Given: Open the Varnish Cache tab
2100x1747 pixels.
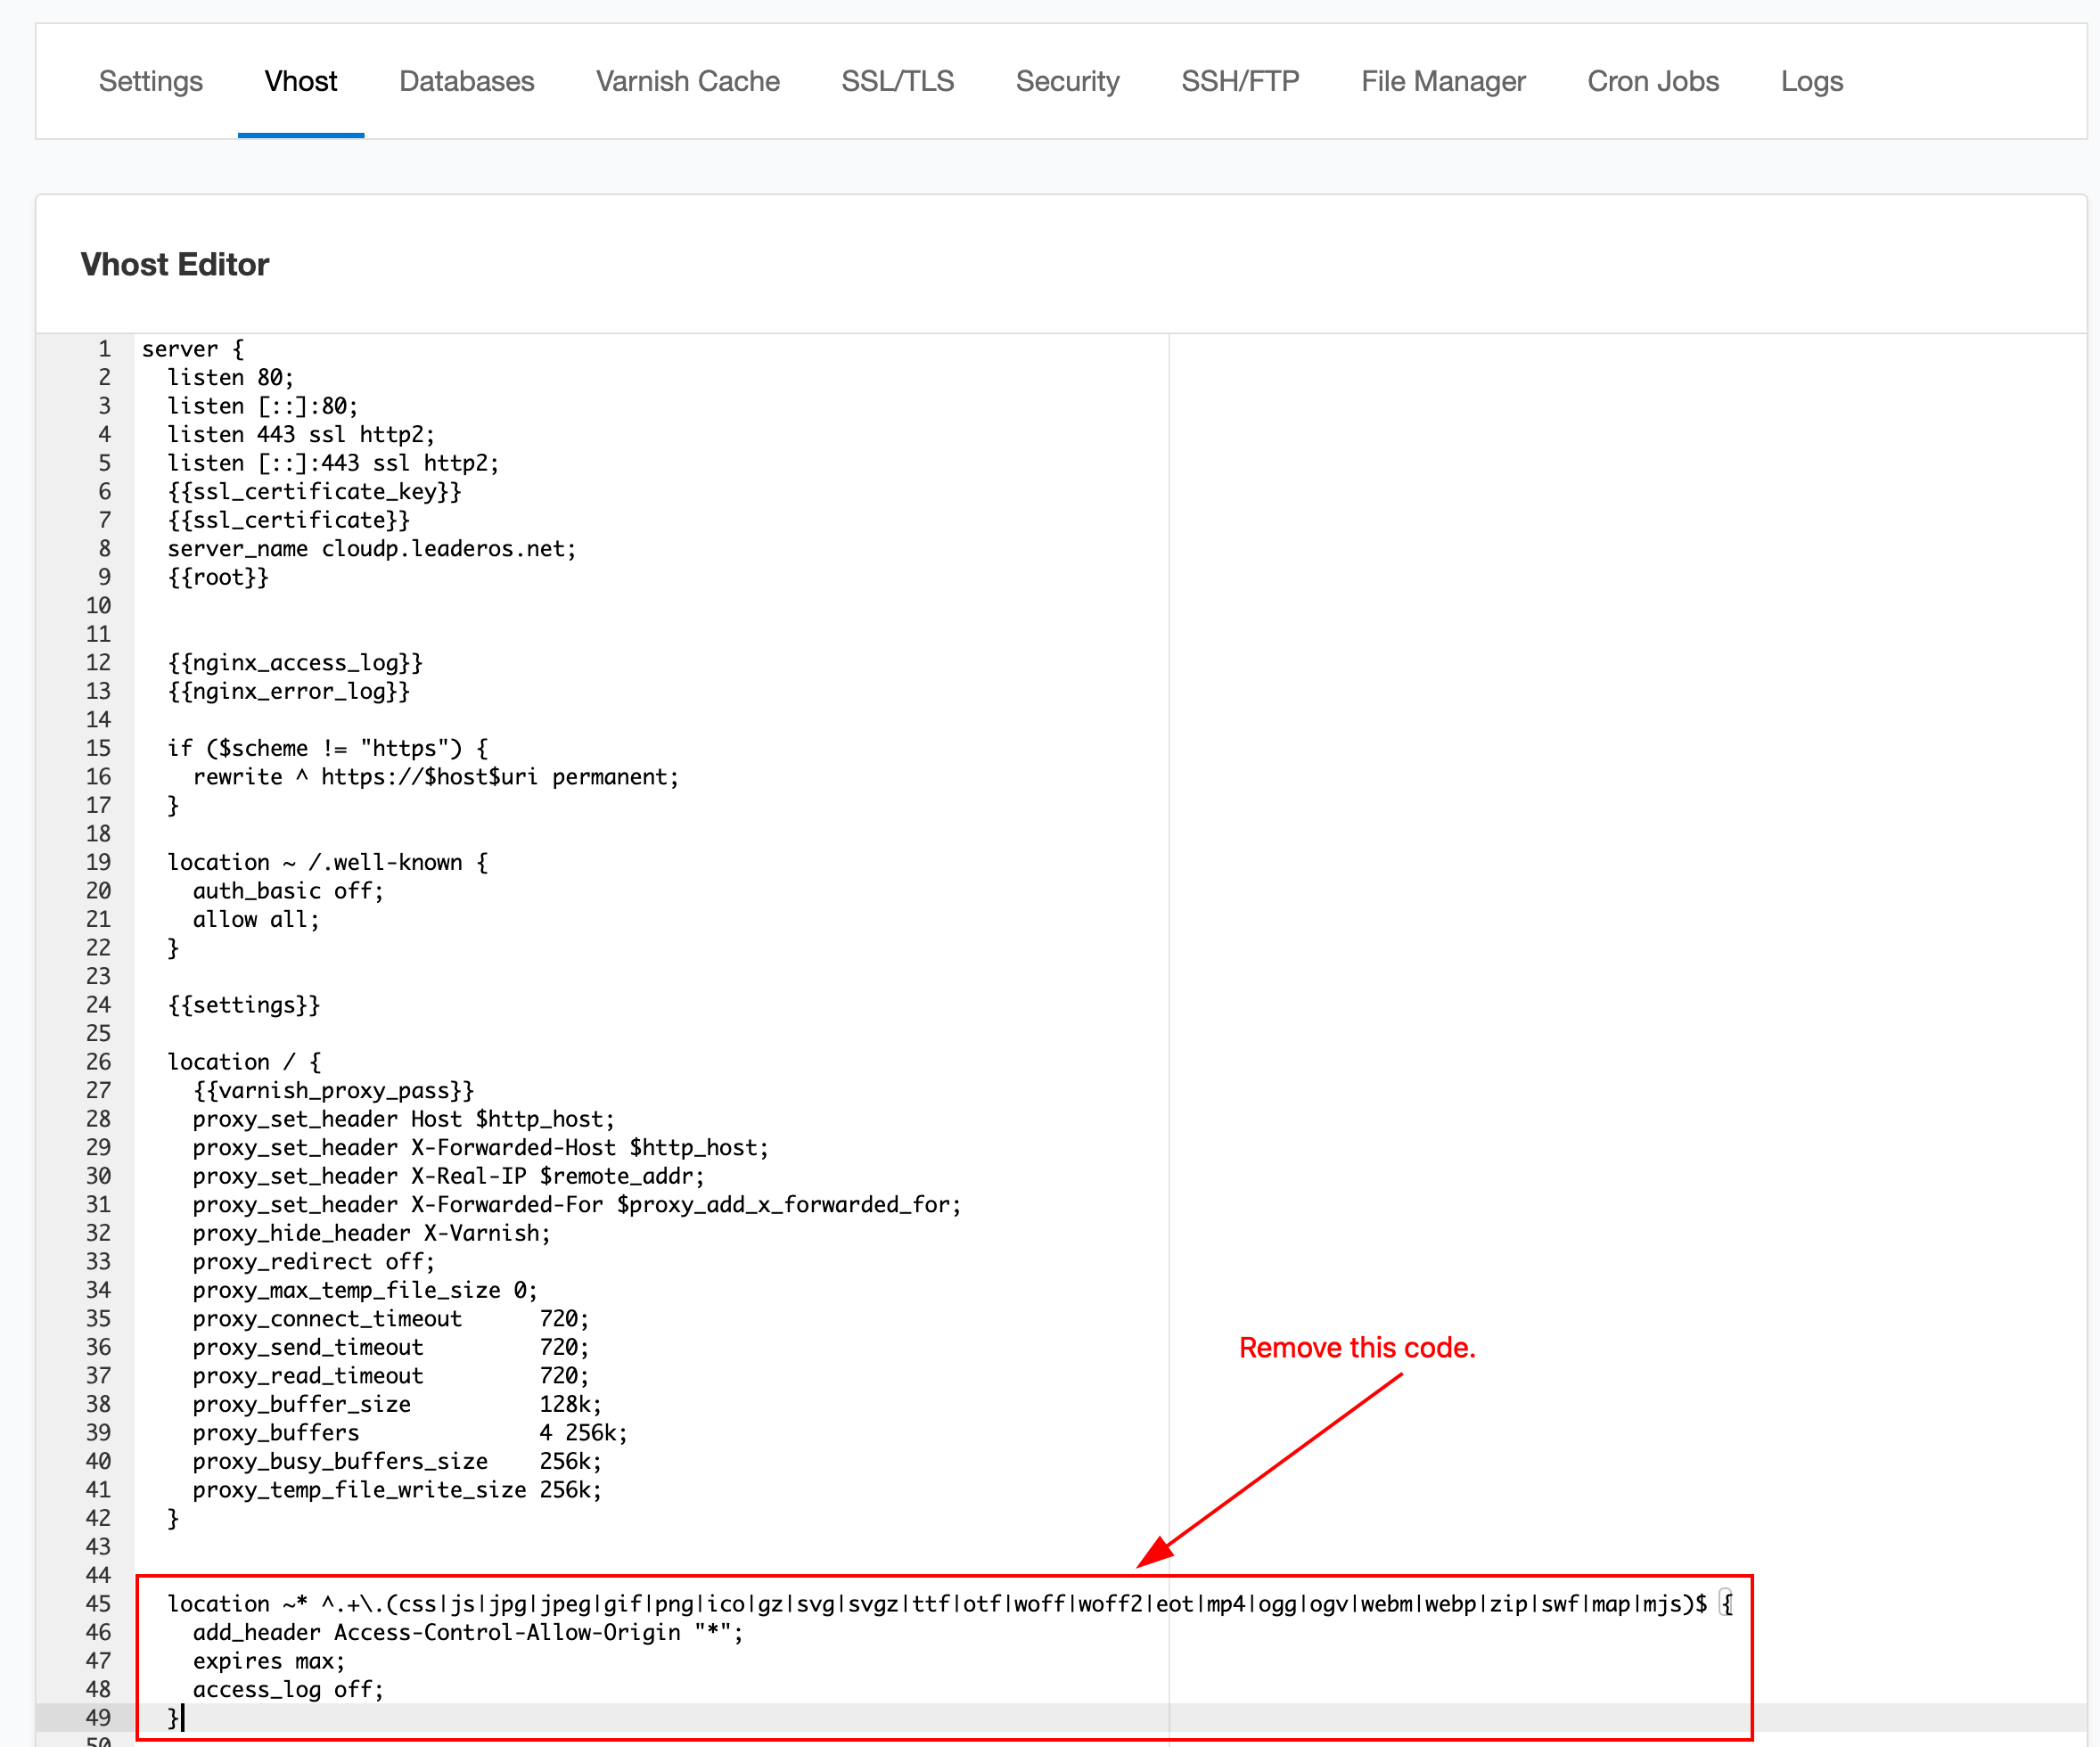Looking at the screenshot, I should 687,81.
